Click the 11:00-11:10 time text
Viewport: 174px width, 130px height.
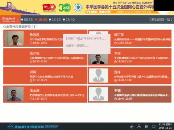pyautogui.click(x=124, y=61)
